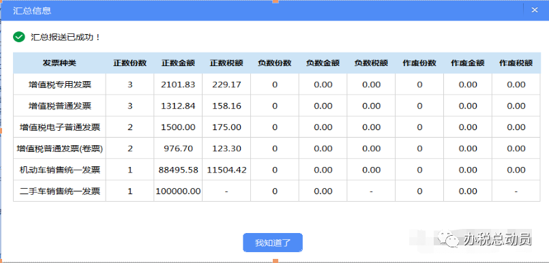The height and width of the screenshot is (263, 549).
Task: Click the 正数税额 column header
Action: (226, 63)
